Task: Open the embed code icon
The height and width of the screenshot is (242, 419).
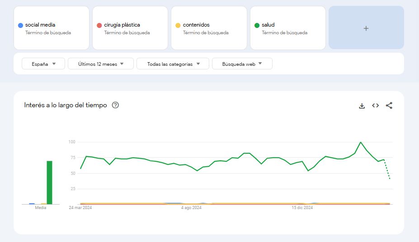Action: point(375,105)
